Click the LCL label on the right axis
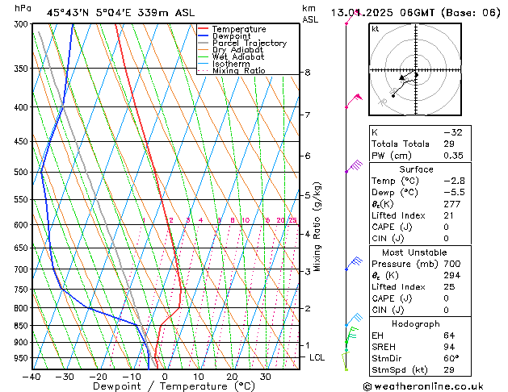 point(317,357)
